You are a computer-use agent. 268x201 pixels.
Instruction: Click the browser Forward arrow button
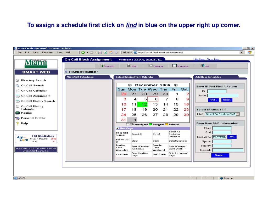[x=91, y=52]
